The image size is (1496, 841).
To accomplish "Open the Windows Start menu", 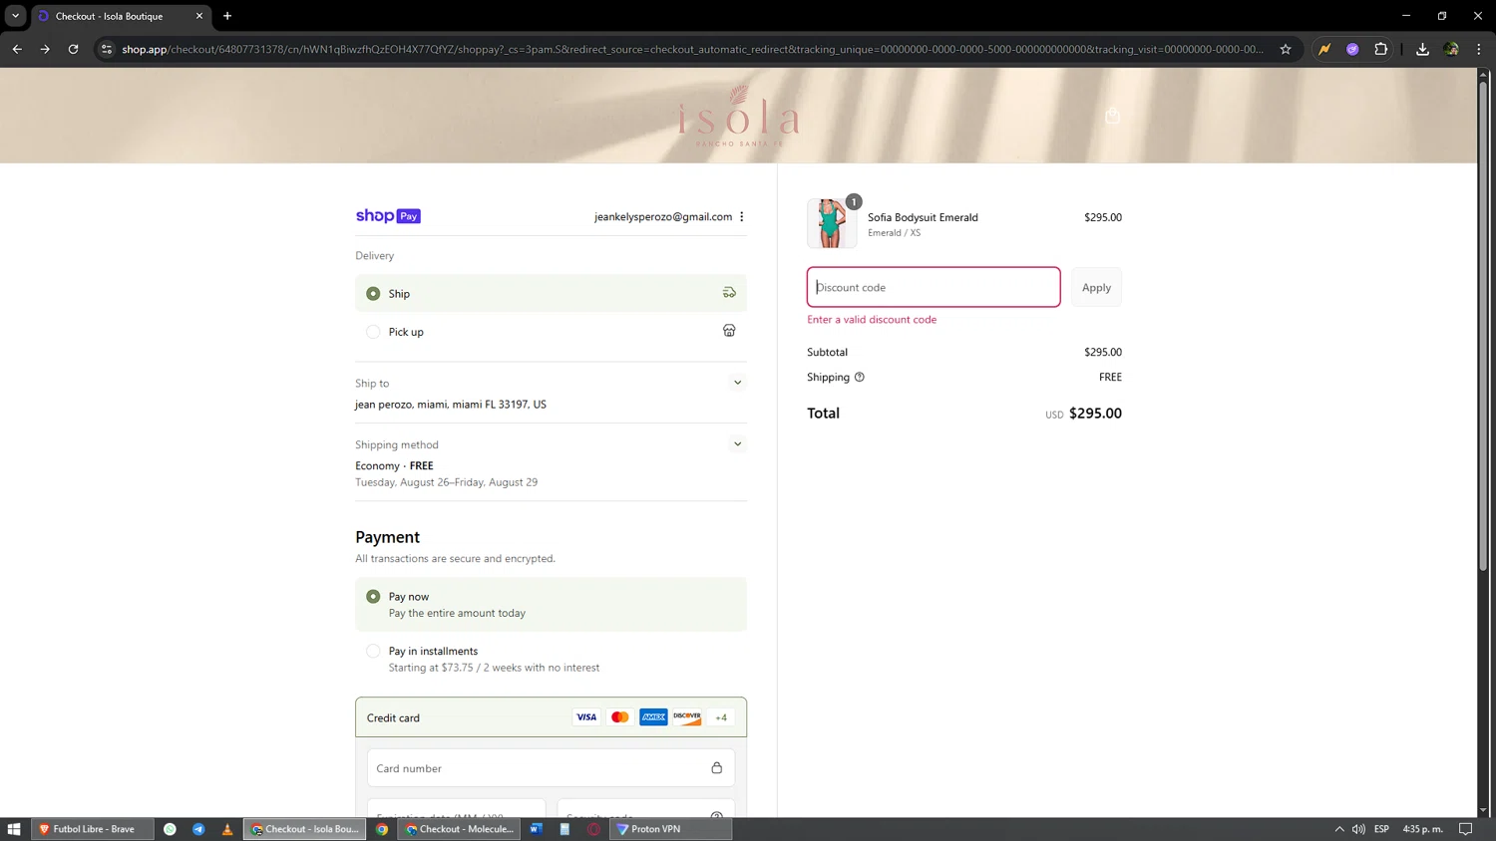I will point(14,829).
